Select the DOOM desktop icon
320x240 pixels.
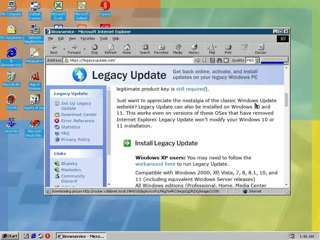[x=12, y=102]
